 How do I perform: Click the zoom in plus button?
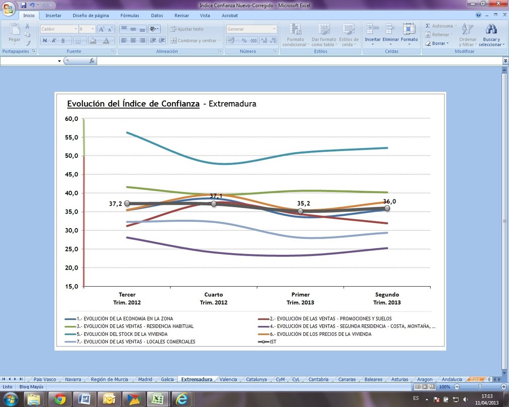point(503,387)
